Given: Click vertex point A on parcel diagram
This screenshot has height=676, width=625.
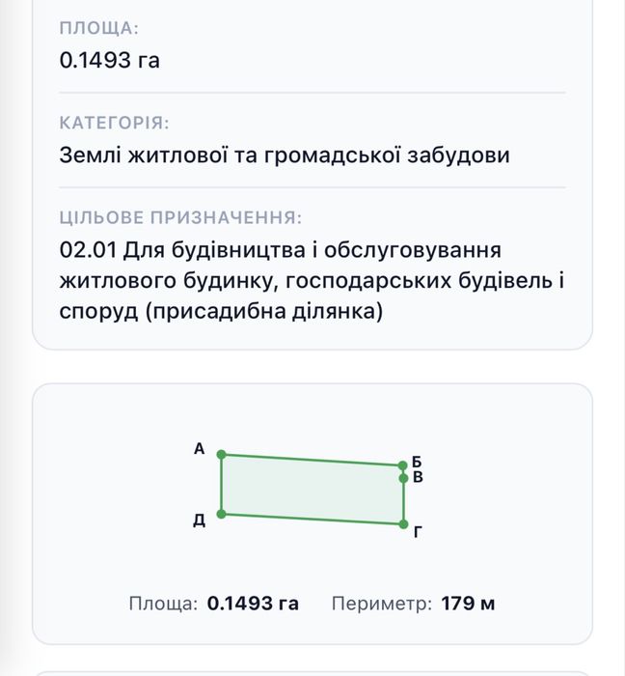Looking at the screenshot, I should coord(221,455).
